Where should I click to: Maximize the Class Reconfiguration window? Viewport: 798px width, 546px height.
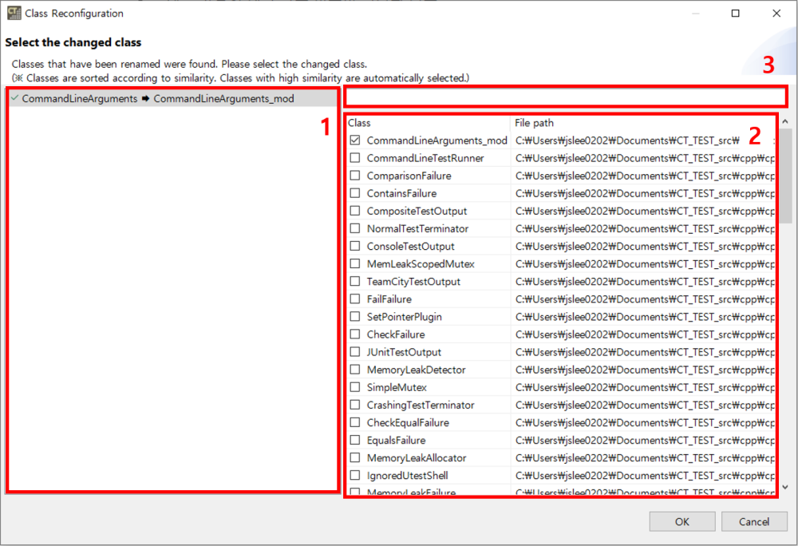[736, 14]
